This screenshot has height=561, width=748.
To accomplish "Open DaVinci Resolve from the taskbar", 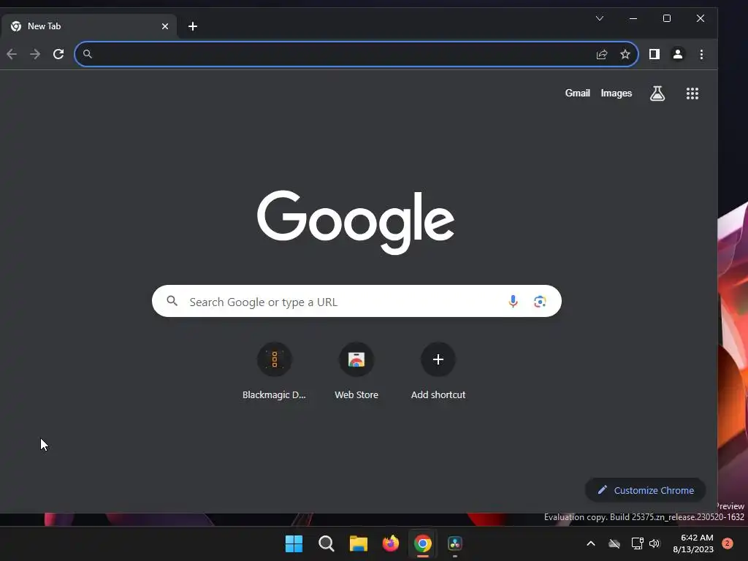I will pos(454,543).
